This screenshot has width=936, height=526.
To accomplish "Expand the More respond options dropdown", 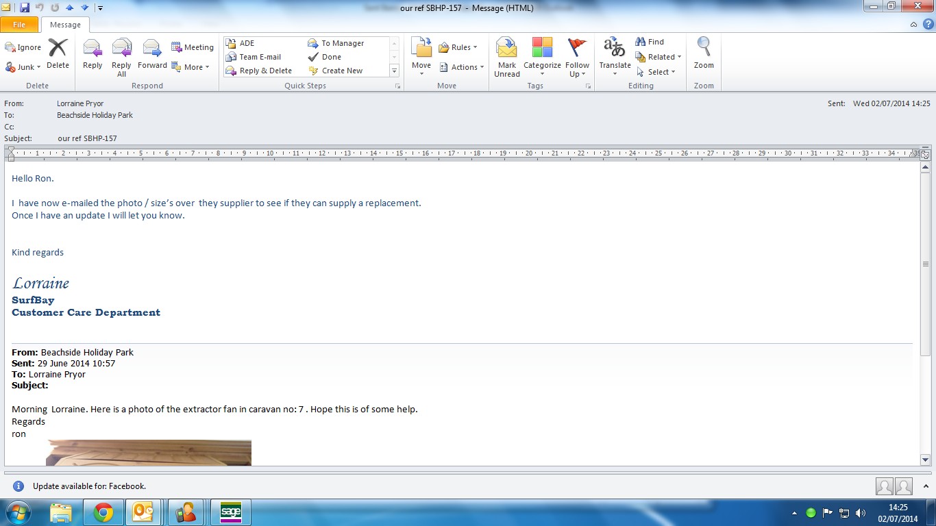I will pos(190,67).
